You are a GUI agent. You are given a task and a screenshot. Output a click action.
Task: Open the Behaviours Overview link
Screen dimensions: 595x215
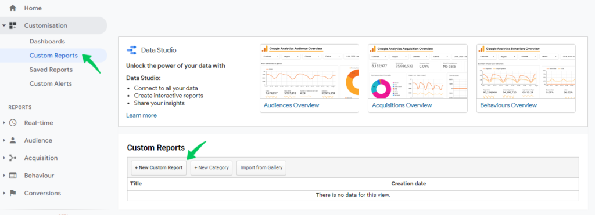(508, 105)
